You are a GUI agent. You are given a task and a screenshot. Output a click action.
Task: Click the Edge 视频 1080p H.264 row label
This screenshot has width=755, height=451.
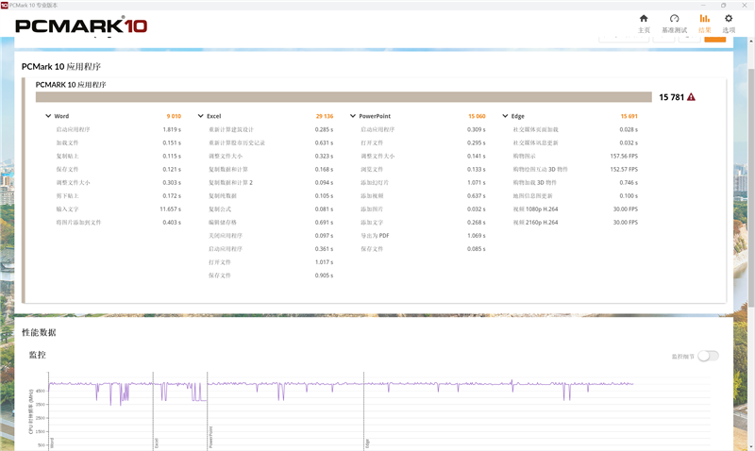coord(535,209)
